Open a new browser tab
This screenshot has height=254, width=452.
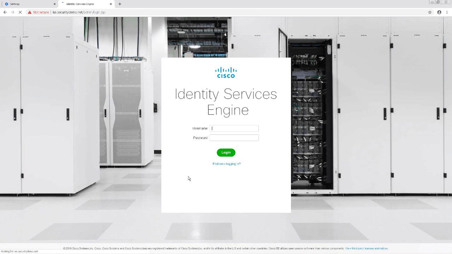click(120, 4)
